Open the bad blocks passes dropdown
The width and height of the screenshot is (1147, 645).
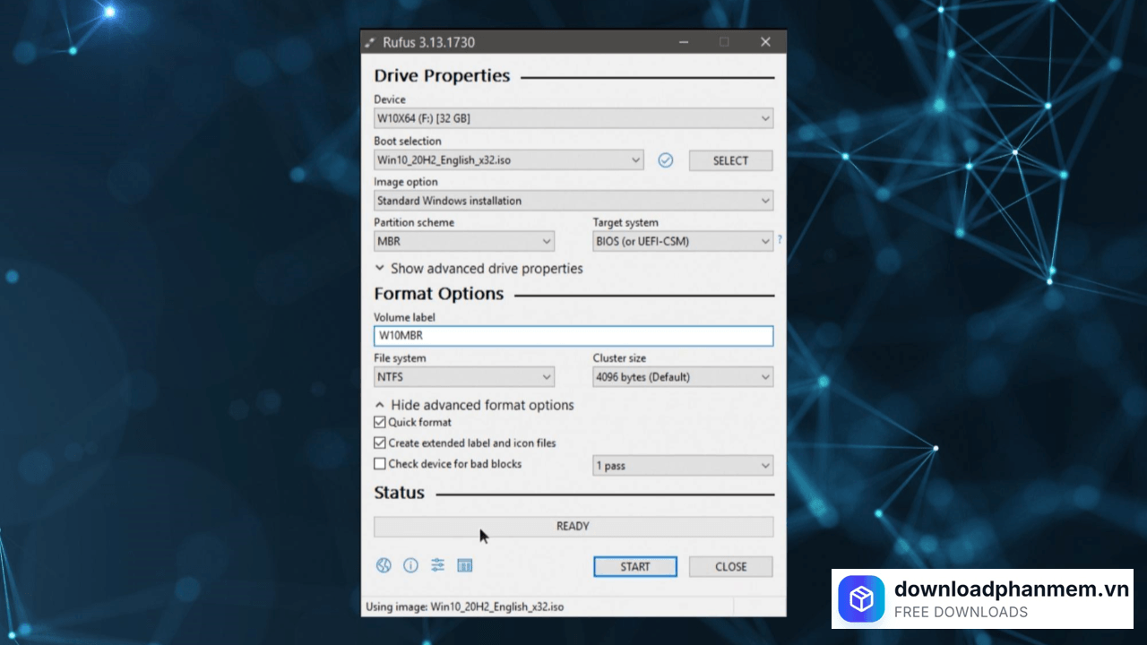click(x=683, y=466)
